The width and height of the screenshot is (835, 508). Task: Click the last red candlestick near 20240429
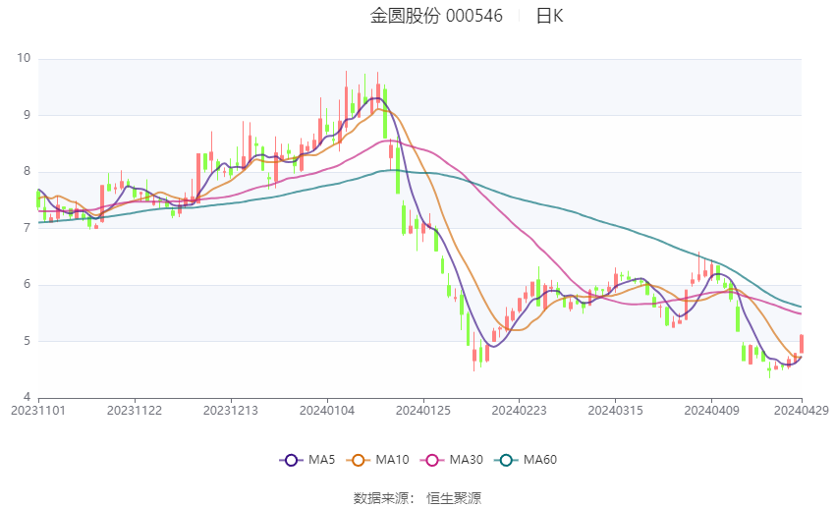(x=801, y=344)
